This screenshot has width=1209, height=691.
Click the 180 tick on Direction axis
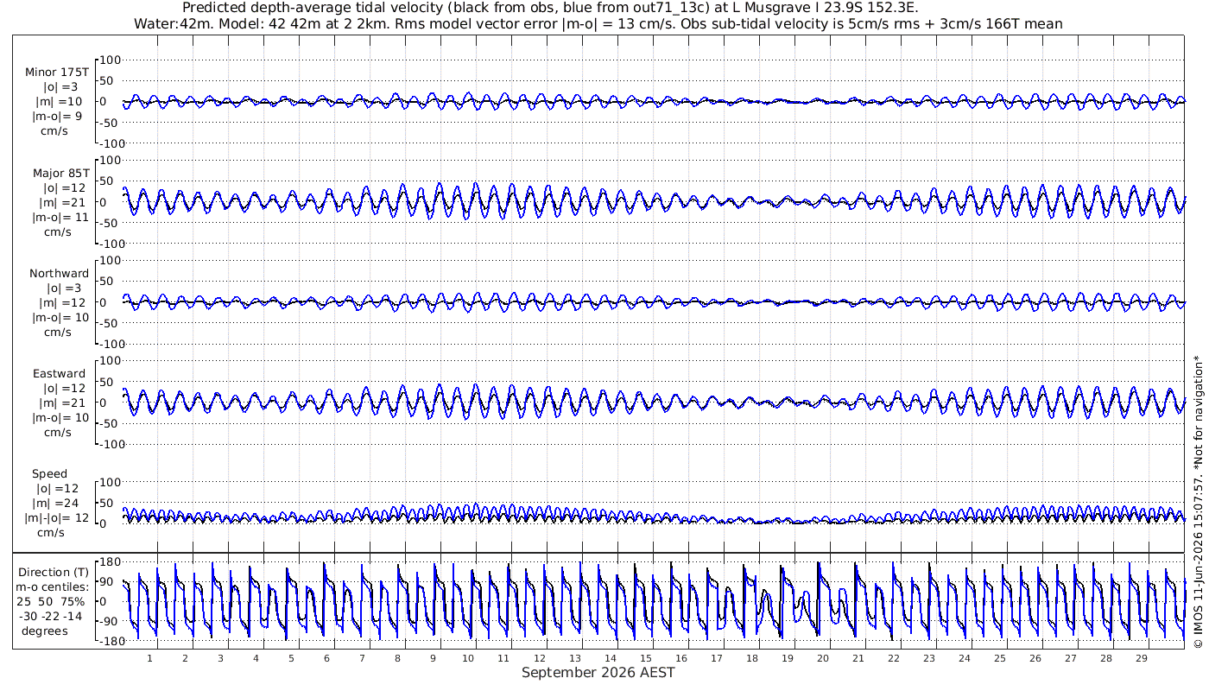point(110,562)
